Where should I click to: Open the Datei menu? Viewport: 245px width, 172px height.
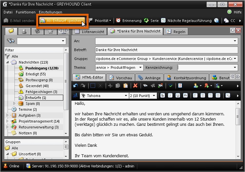tap(8, 12)
